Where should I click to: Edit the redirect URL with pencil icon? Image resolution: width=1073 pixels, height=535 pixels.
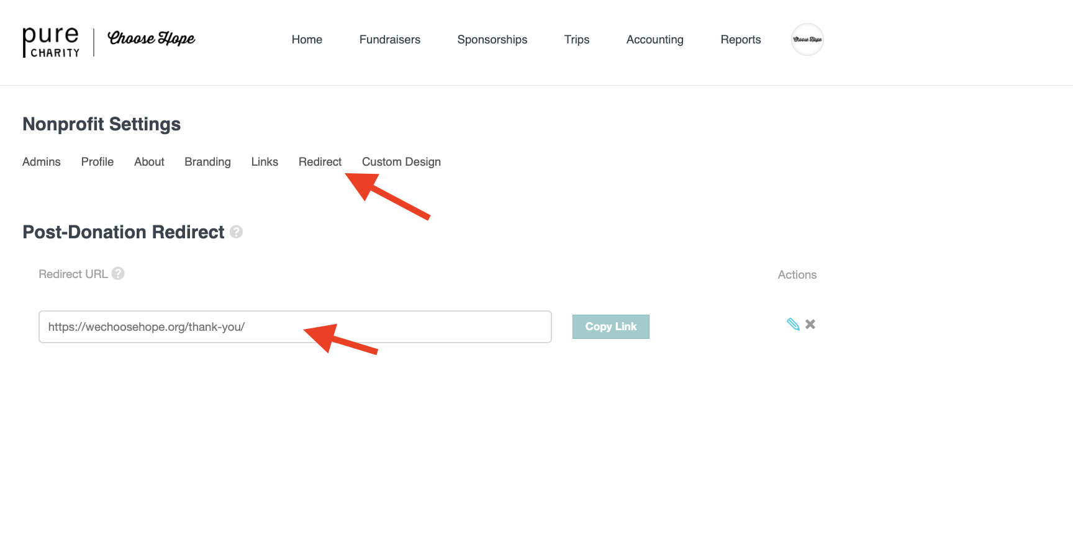[793, 324]
